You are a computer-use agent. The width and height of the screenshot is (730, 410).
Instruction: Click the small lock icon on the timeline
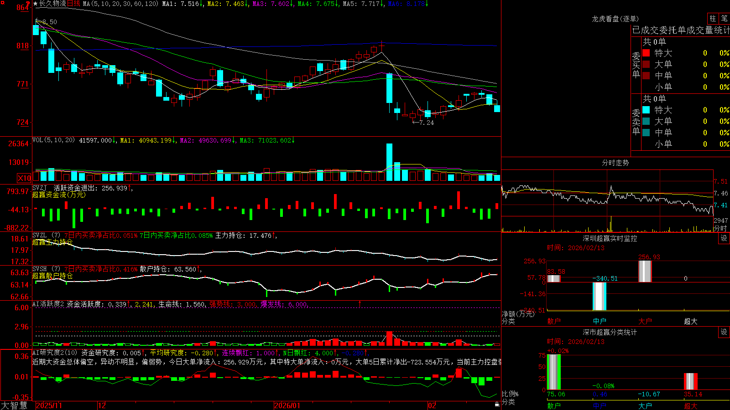(497, 405)
